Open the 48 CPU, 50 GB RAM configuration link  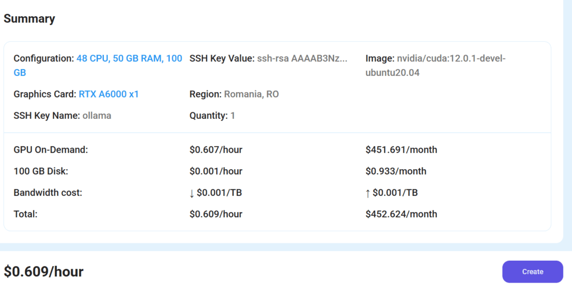pos(129,59)
